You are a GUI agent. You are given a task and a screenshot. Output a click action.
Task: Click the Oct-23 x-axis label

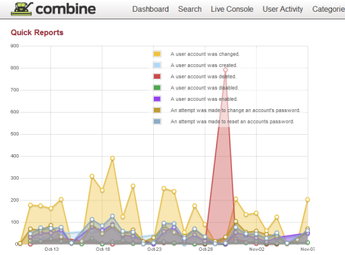[155, 249]
